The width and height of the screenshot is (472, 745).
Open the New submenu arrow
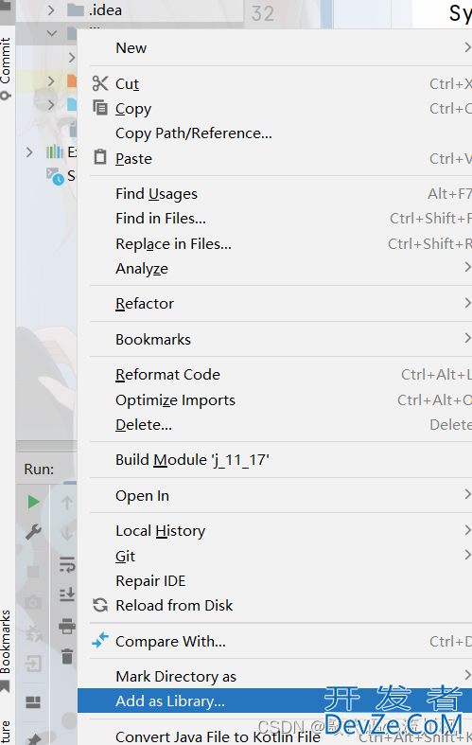467,47
